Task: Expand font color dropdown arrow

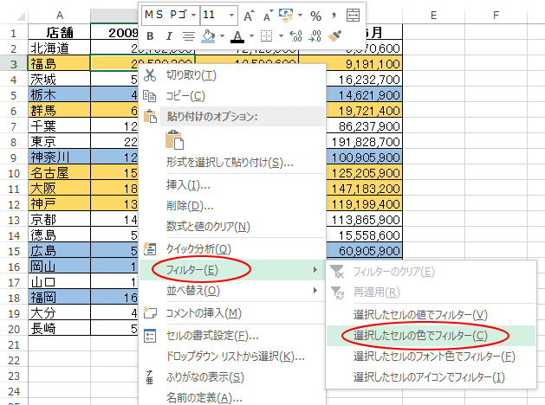Action: point(251,36)
